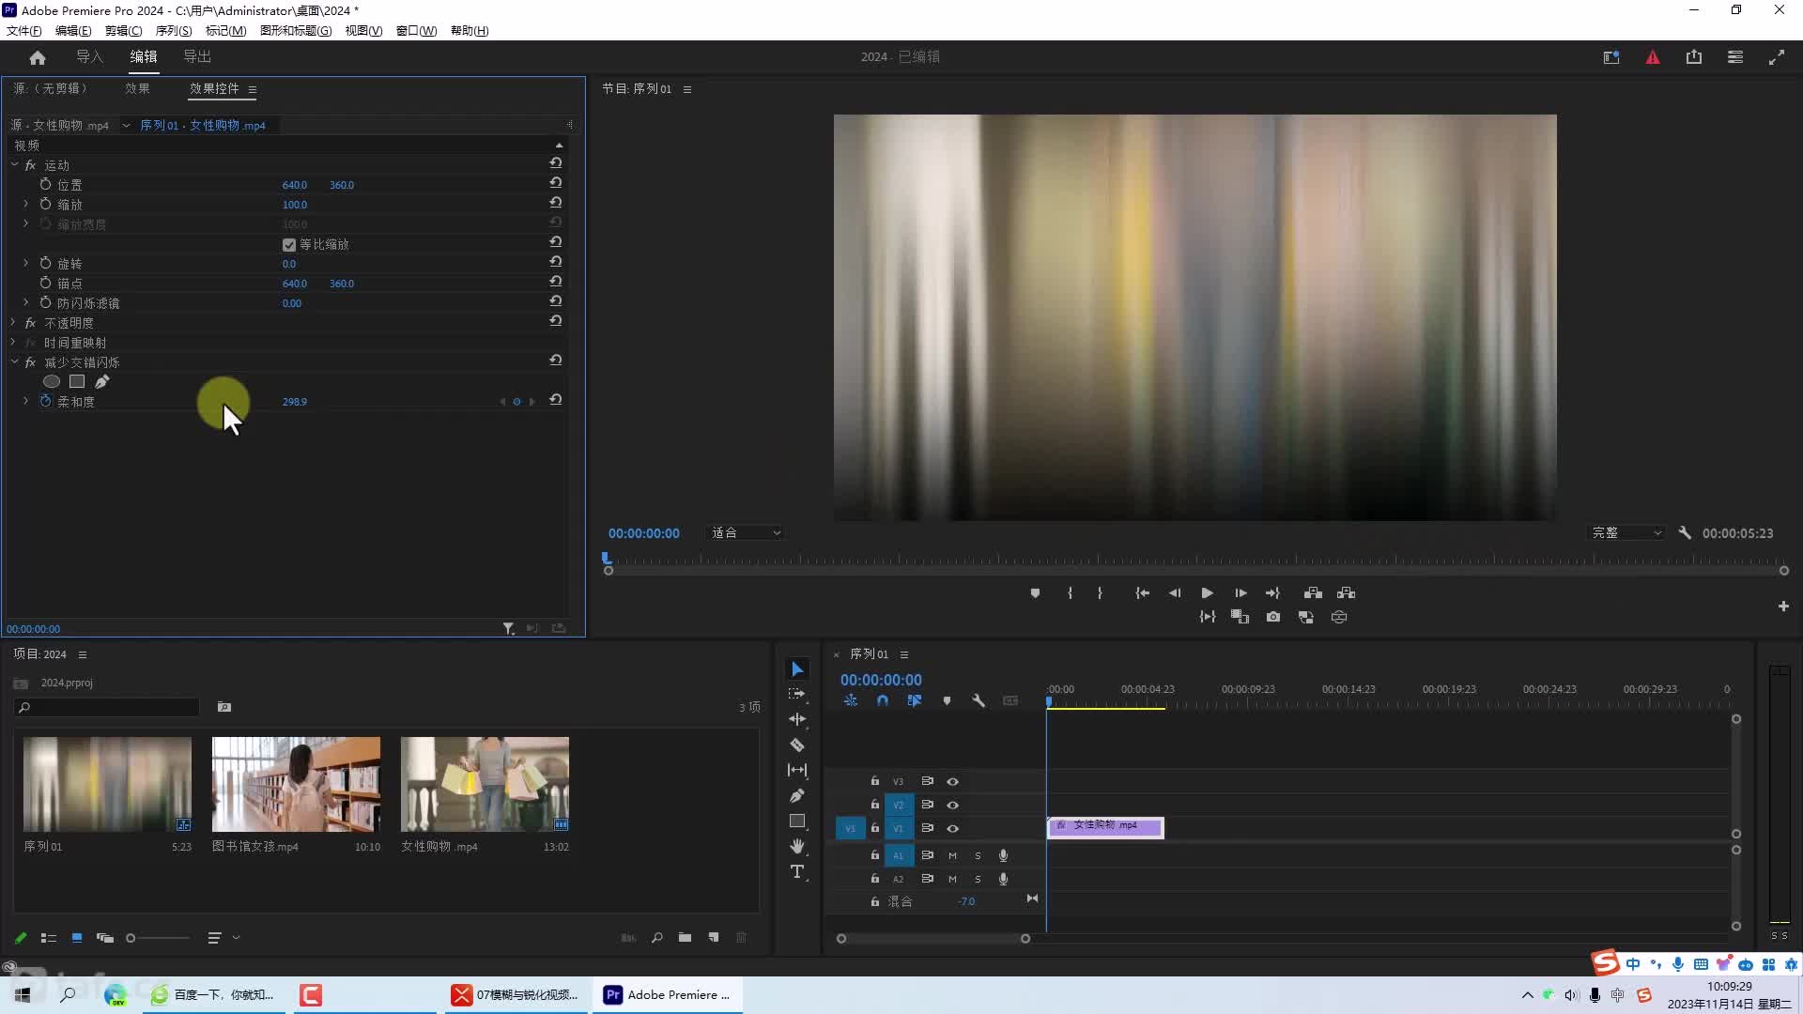Click the timeline zoom scroll bar
The image size is (1803, 1014).
[x=933, y=938]
